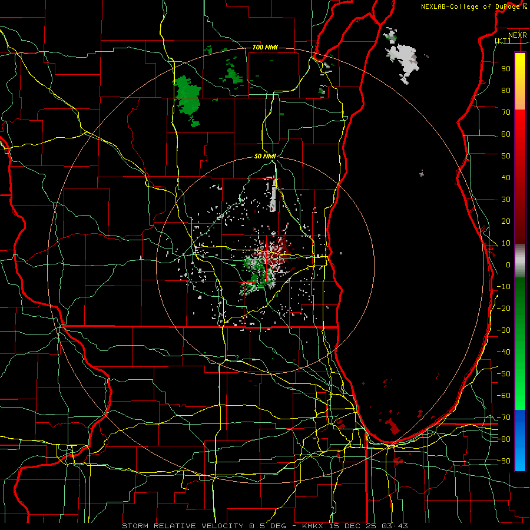This screenshot has height=530, width=530.
Task: Click the -90 scale value
Action: point(503,461)
